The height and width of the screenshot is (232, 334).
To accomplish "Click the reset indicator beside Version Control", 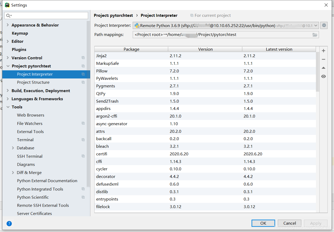I will (x=83, y=58).
